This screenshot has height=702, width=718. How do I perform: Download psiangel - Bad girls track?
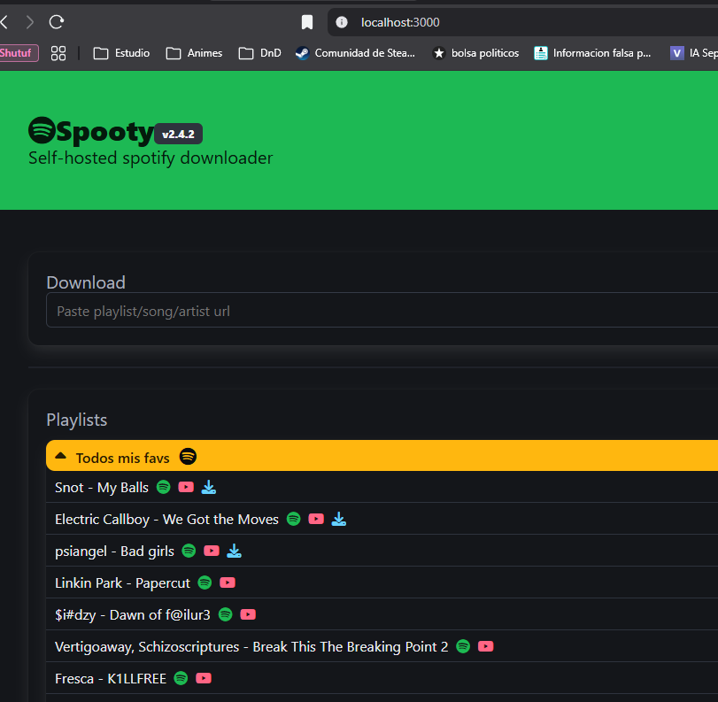tap(234, 551)
